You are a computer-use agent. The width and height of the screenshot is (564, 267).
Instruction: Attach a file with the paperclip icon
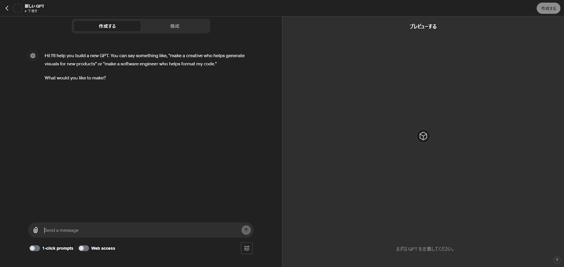[x=36, y=230]
